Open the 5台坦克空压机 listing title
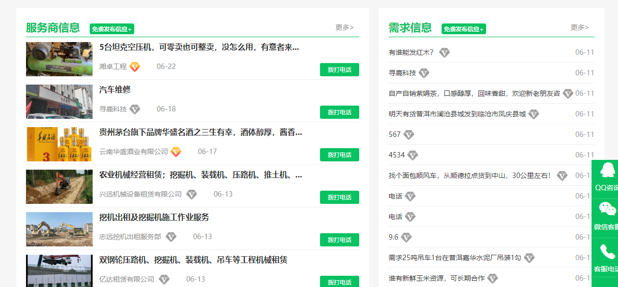This screenshot has width=618, height=287. [199, 47]
